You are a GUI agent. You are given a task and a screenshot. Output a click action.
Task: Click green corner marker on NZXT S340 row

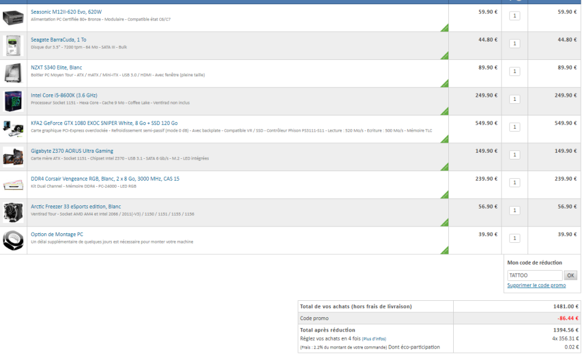tap(445, 84)
